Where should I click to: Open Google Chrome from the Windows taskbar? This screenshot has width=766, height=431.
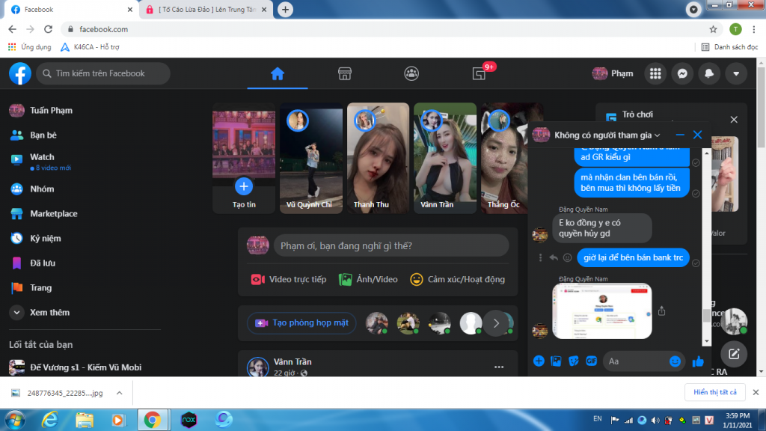(152, 419)
